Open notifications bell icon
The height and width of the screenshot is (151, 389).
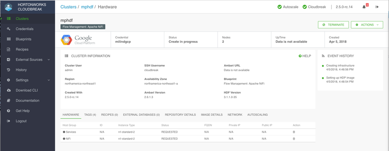point(364,7)
